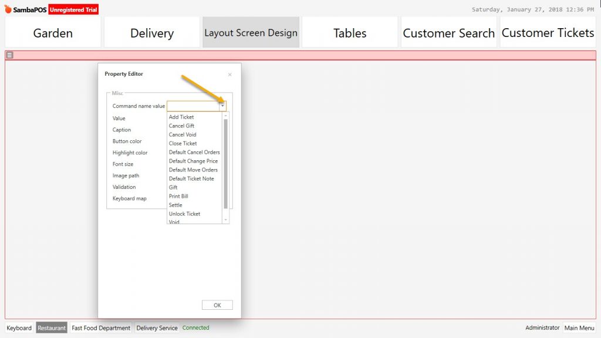This screenshot has width=601, height=338.
Task: Close the Property Editor dialog
Action: coord(229,75)
